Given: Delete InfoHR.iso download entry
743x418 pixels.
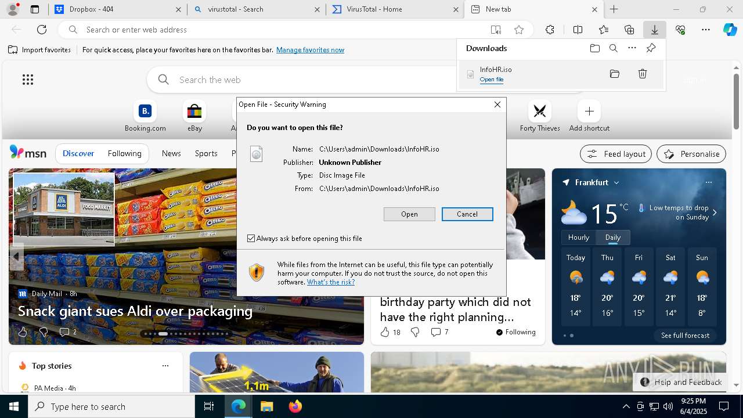Looking at the screenshot, I should click(643, 74).
